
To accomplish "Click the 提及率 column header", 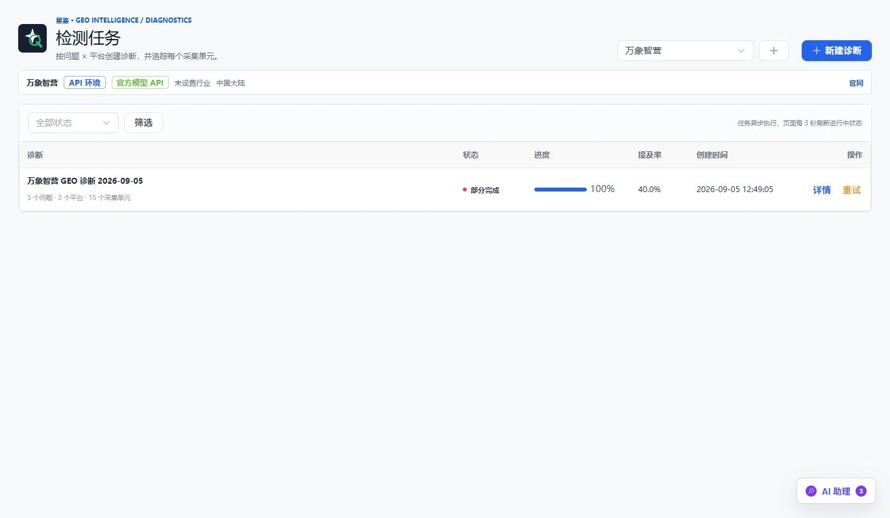I will (650, 155).
